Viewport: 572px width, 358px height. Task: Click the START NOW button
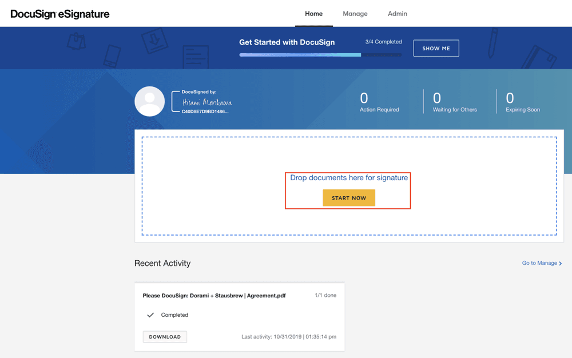pyautogui.click(x=349, y=198)
